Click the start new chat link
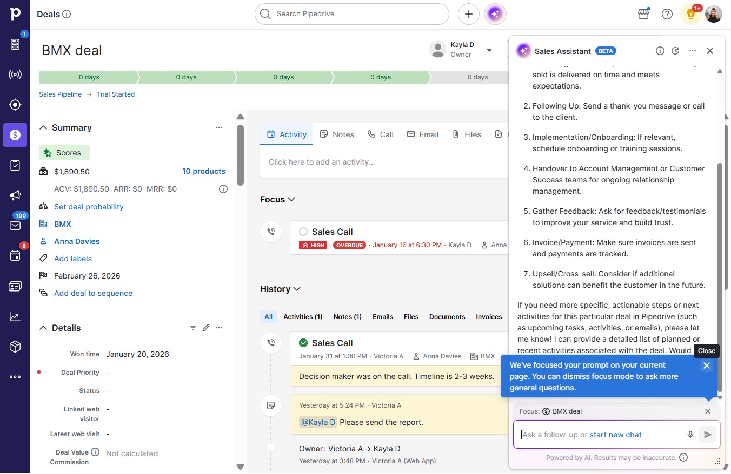 616,435
